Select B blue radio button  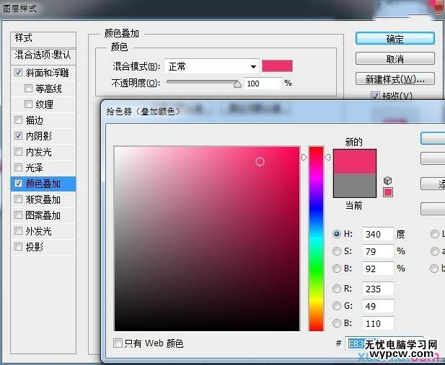(x=337, y=323)
